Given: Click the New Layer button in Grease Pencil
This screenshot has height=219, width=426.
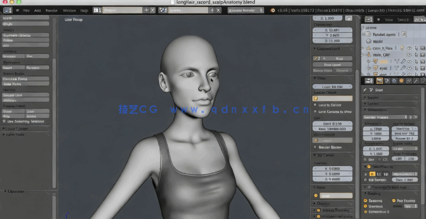Looking at the screenshot, I should click(x=333, y=65).
